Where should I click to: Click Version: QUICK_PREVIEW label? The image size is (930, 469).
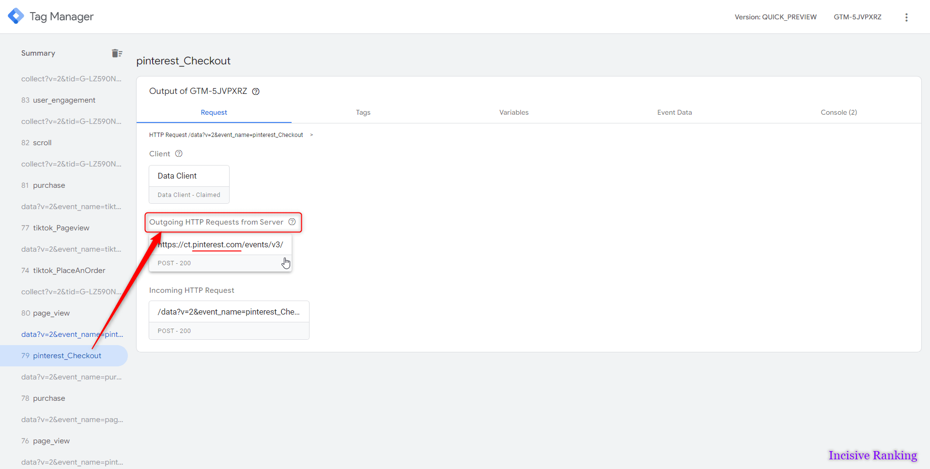pyautogui.click(x=775, y=16)
